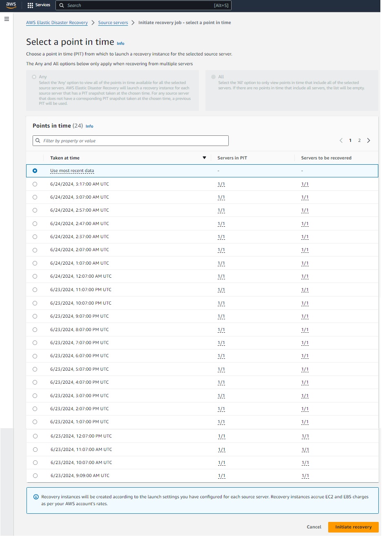Viewport: 382px width, 537px height.
Task: Cancel the recovery job setup
Action: [314, 527]
